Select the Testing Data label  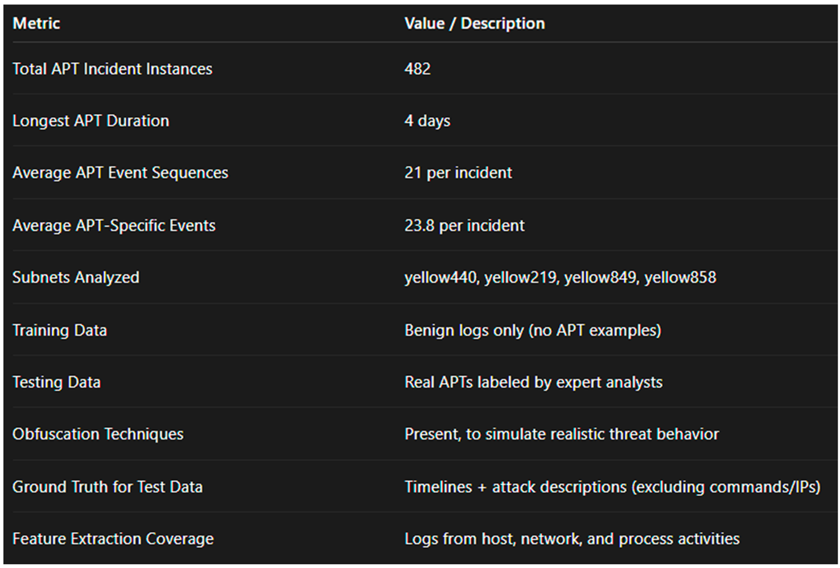[56, 382]
